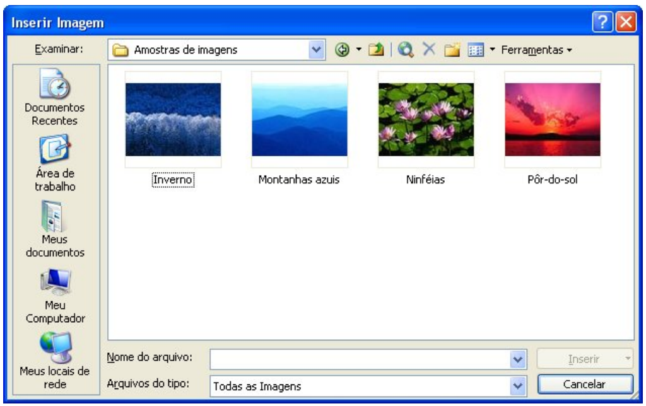Open the Views dropdown arrow
The height and width of the screenshot is (406, 646).
[492, 49]
